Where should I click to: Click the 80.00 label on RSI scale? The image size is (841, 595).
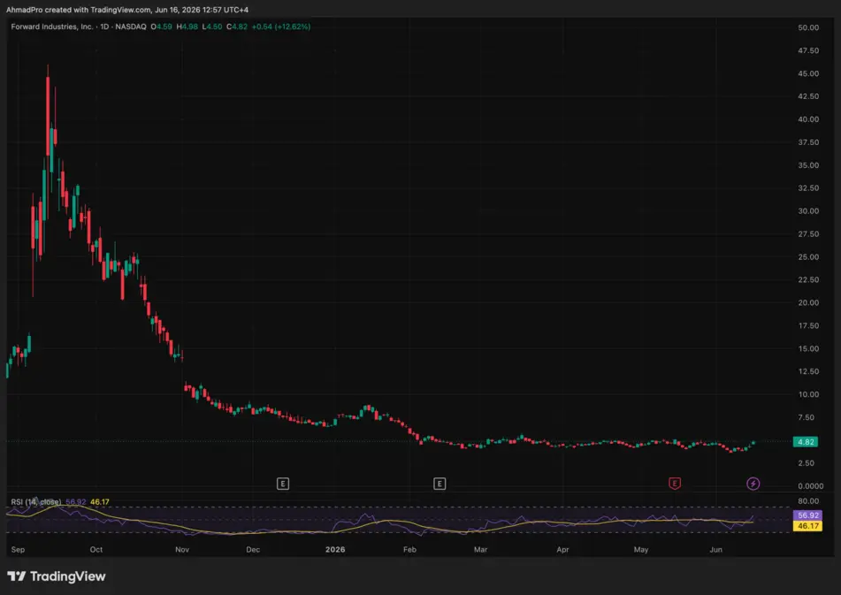click(x=808, y=501)
